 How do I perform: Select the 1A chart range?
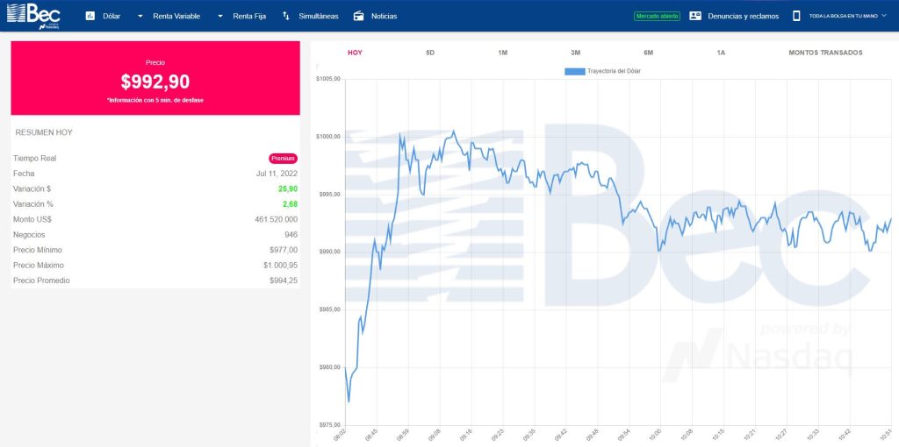pyautogui.click(x=721, y=53)
